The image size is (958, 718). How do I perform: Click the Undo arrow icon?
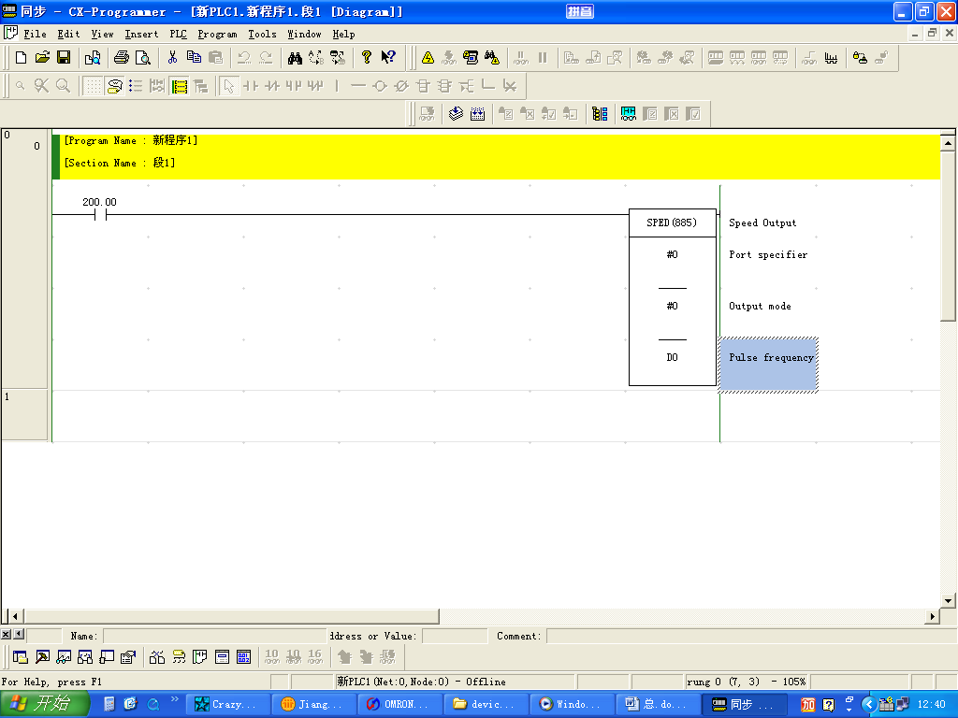coord(244,57)
